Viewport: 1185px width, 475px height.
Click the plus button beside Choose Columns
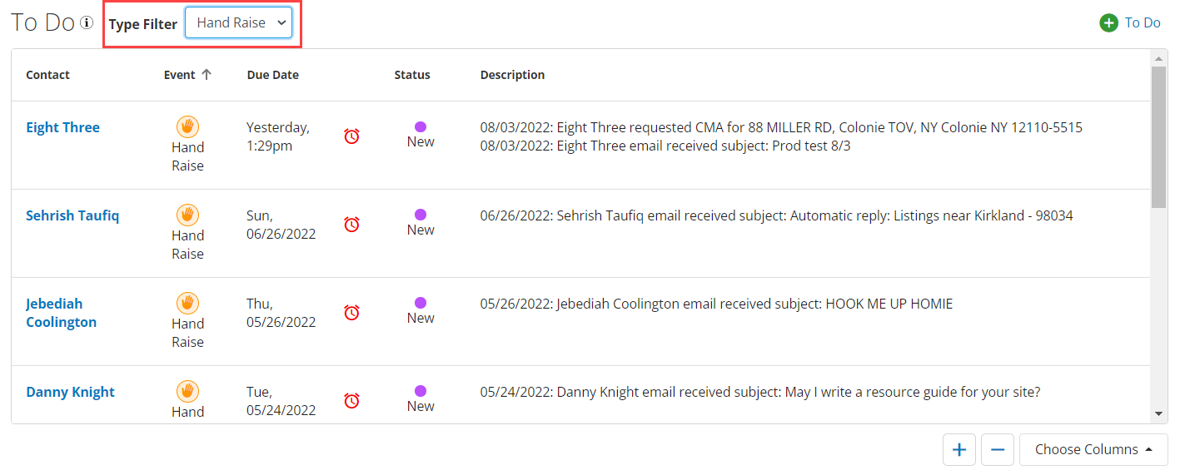(x=959, y=449)
